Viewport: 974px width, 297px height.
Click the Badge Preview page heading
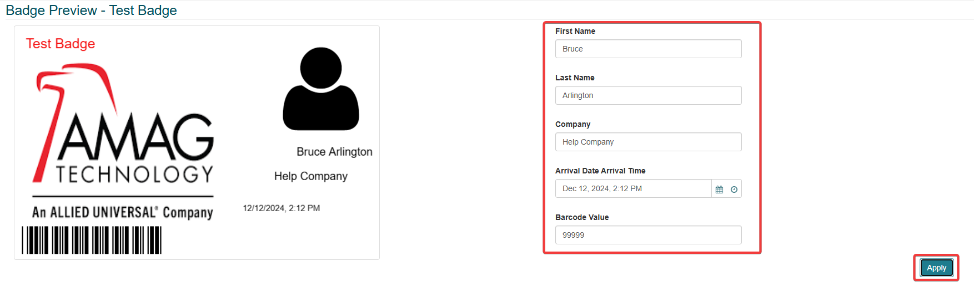[92, 11]
